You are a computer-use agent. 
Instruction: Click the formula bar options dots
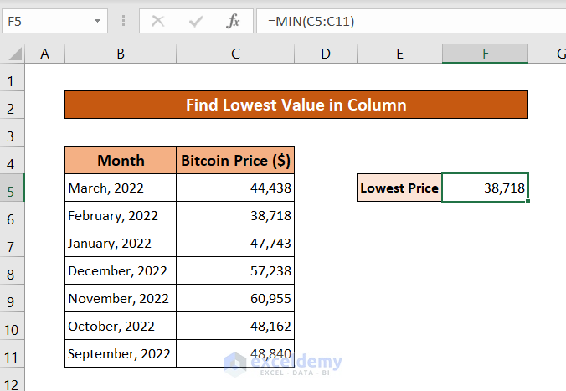tap(124, 21)
